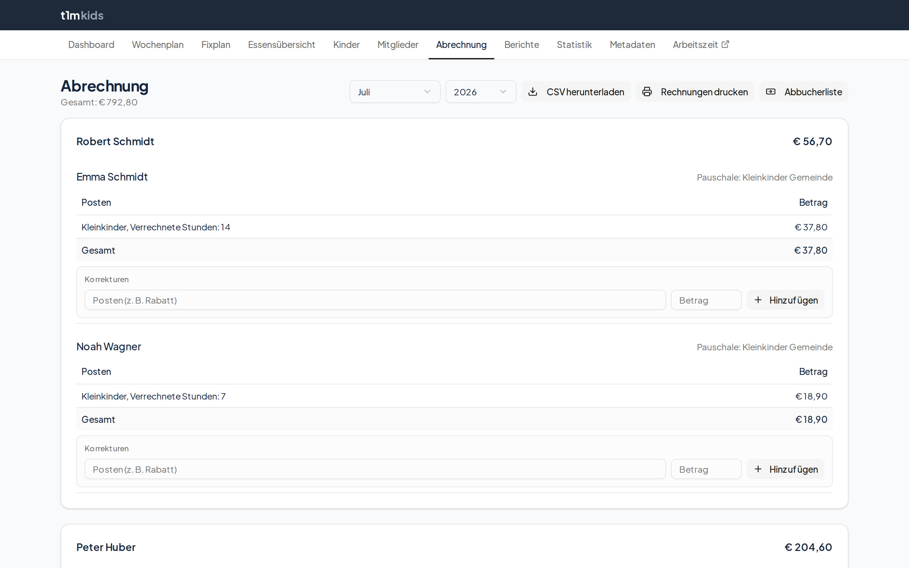Open the Mitglieder tab
The height and width of the screenshot is (568, 909).
pos(398,45)
